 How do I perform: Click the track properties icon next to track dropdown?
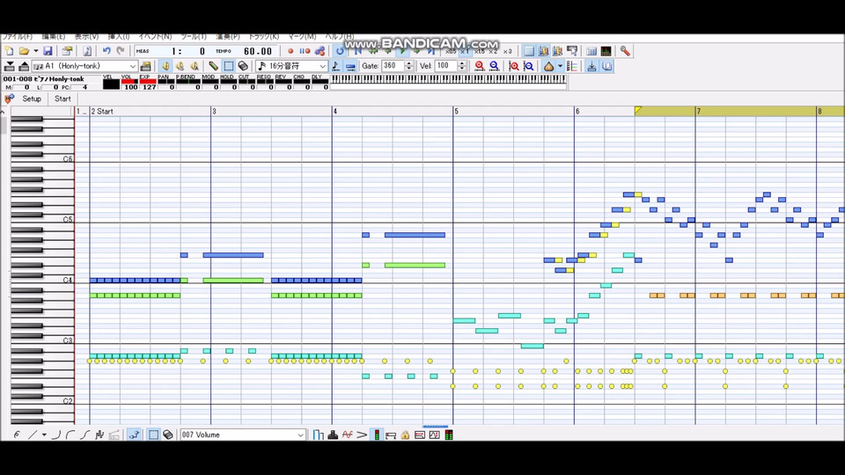(x=145, y=66)
